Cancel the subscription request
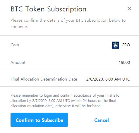139x133 pixels. (x=102, y=120)
